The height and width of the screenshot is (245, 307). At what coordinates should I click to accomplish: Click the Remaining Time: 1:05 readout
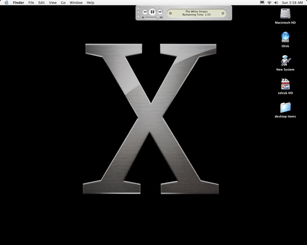tap(196, 15)
